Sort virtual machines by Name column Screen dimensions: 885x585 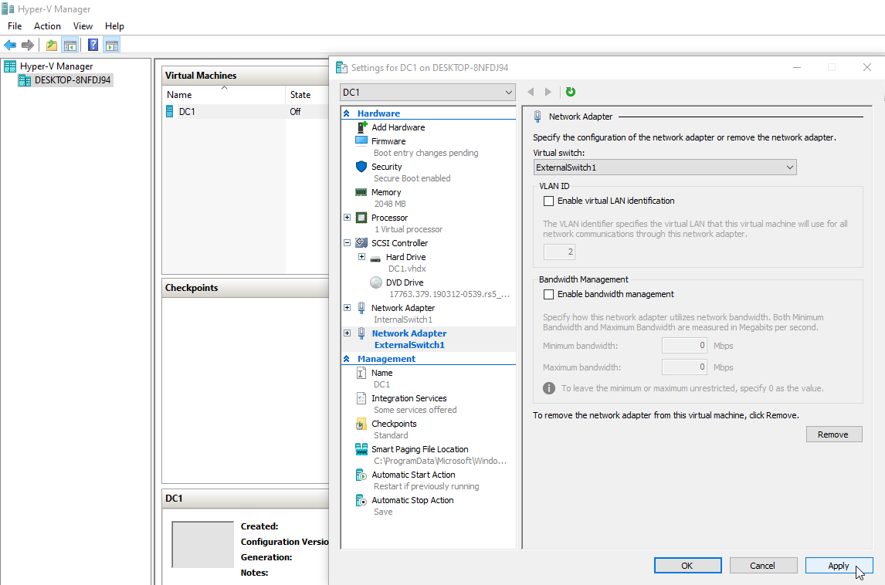tap(224, 95)
